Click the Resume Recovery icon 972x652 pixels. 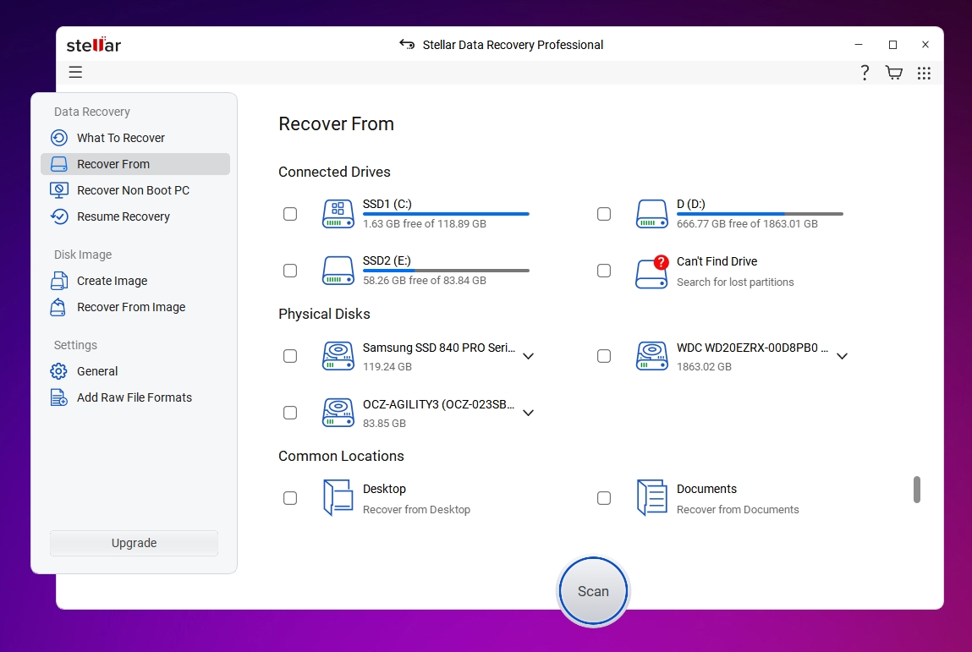[58, 216]
